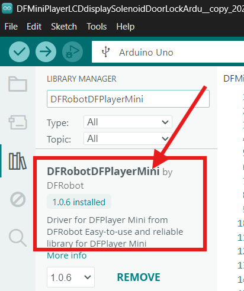The height and width of the screenshot is (291, 244).
Task: Open the Arduino Uno board selector
Action: click(x=168, y=52)
